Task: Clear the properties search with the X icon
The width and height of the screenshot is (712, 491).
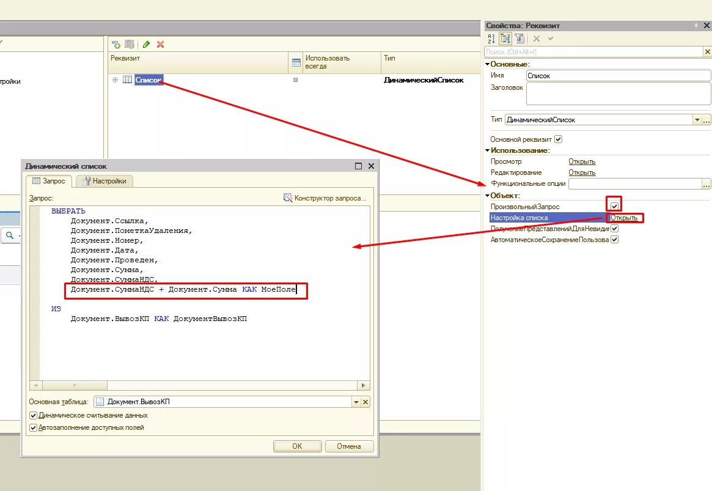Action: (x=707, y=52)
